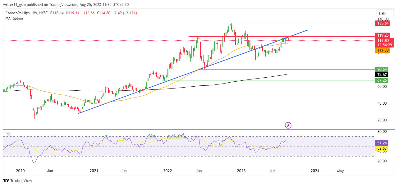Click the 119.25 price label
398x186 pixels.
[383, 35]
